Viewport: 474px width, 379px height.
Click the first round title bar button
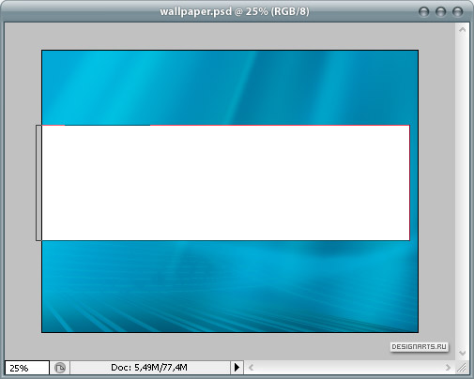tap(423, 12)
